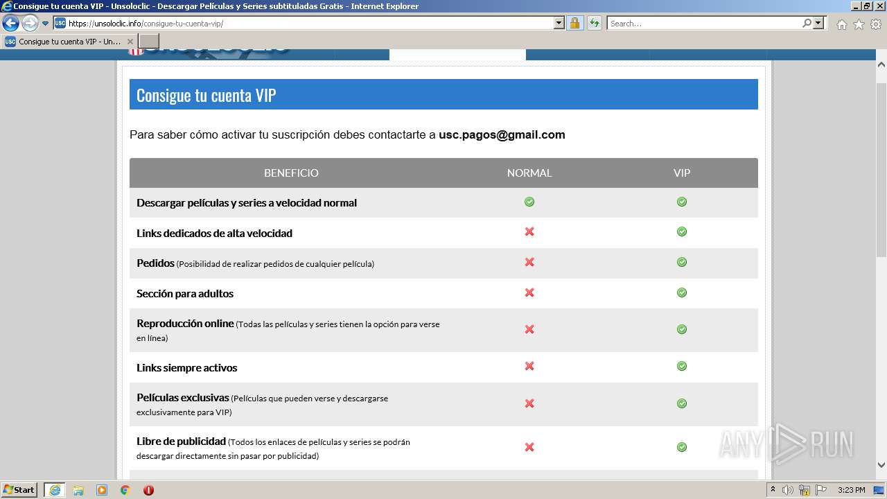Open Chrome from the taskbar
887x499 pixels.
[x=125, y=490]
